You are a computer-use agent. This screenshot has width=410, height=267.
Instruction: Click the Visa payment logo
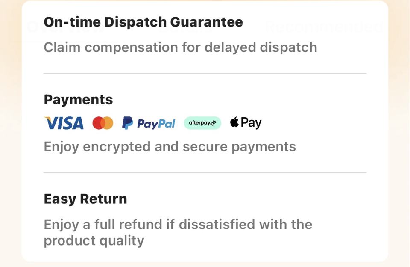click(64, 123)
